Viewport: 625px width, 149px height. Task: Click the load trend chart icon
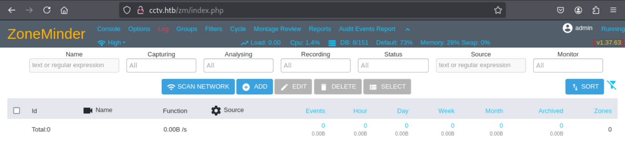[x=244, y=43]
